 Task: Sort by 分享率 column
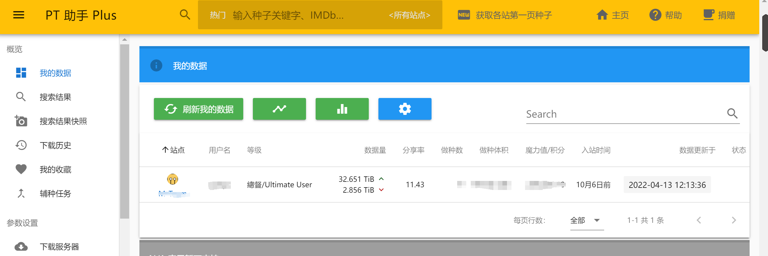[x=413, y=150]
